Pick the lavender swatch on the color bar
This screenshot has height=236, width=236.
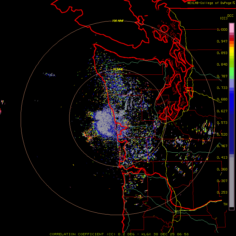pyautogui.click(x=232, y=83)
